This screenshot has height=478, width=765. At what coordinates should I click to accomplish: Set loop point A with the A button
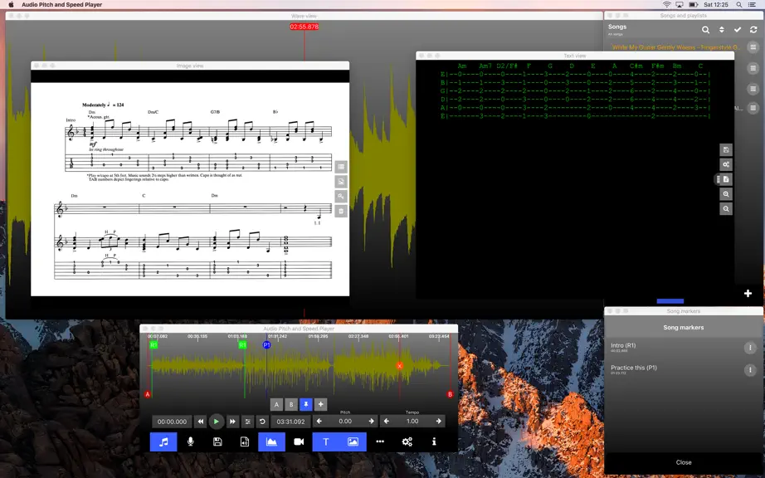(x=276, y=404)
